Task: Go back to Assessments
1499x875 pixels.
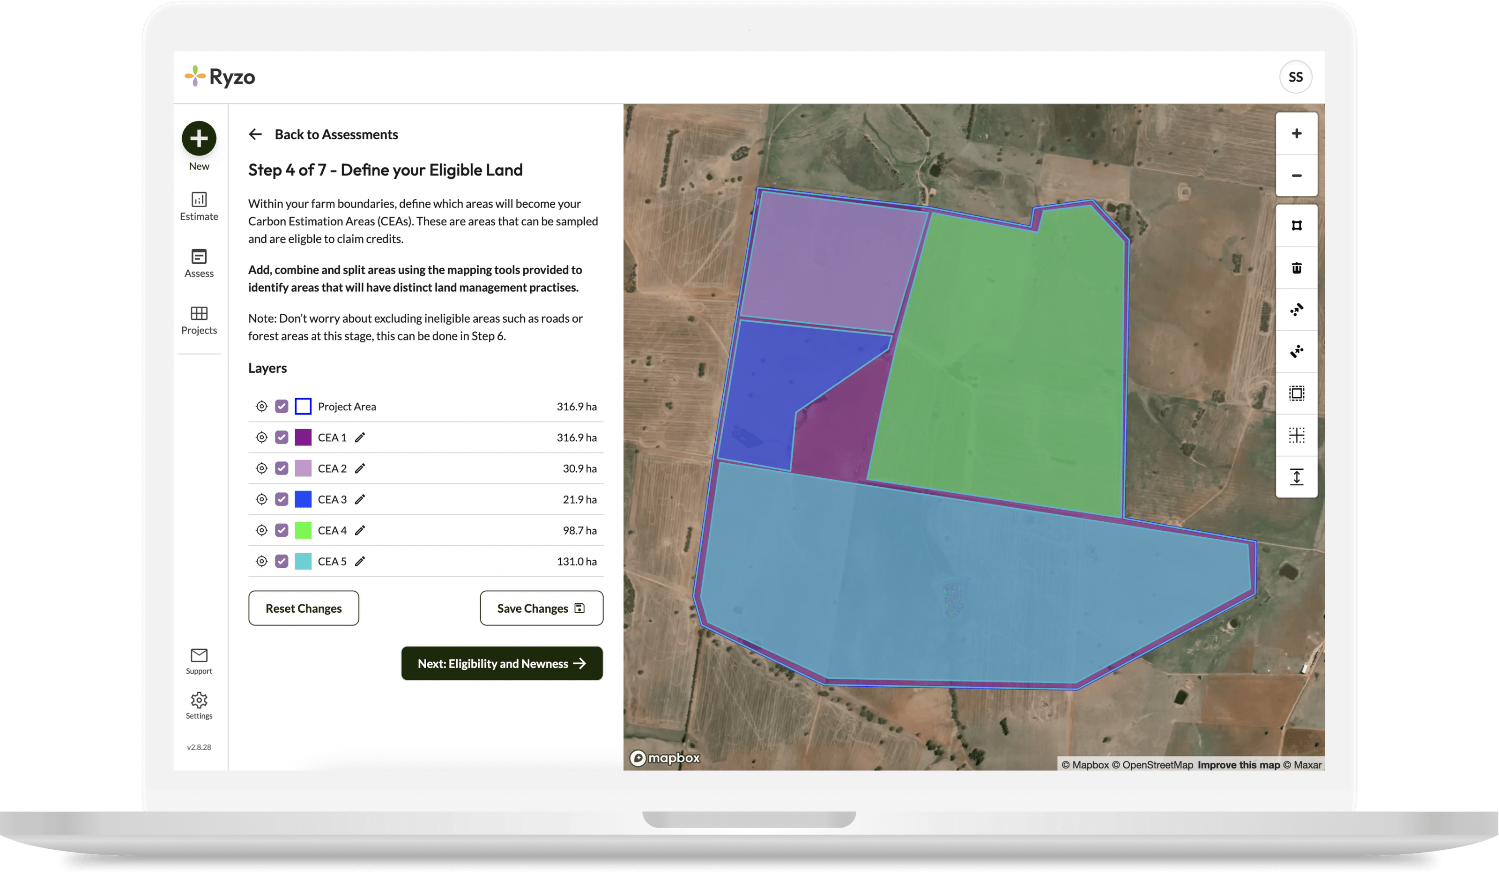Action: click(x=324, y=134)
